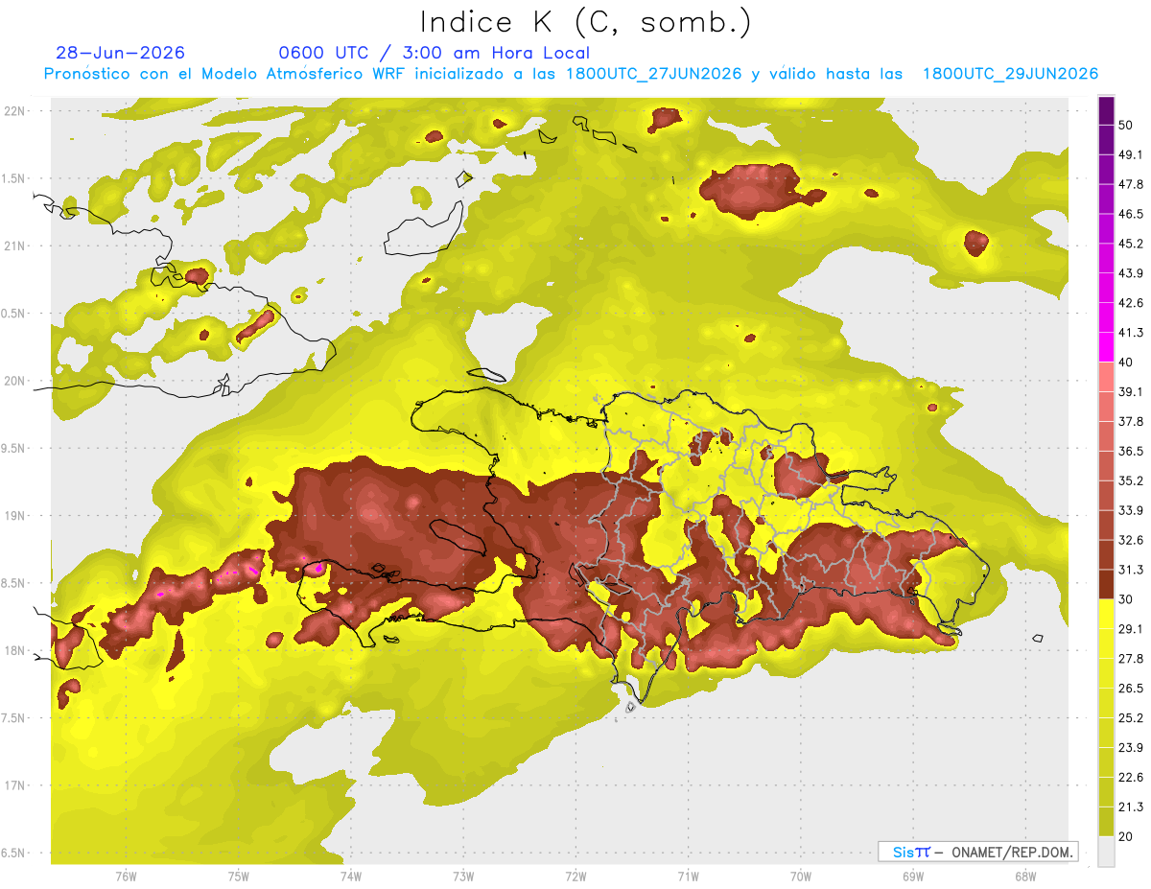This screenshot has height=889, width=1151.
Task: Pick the dark brown colorbar swatch between 30 and 31.3
Action: 1106,584
